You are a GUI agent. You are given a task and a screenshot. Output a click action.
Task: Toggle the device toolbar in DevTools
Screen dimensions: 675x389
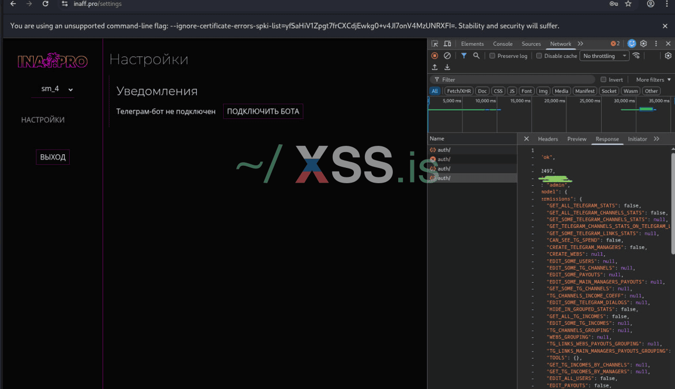pyautogui.click(x=447, y=44)
